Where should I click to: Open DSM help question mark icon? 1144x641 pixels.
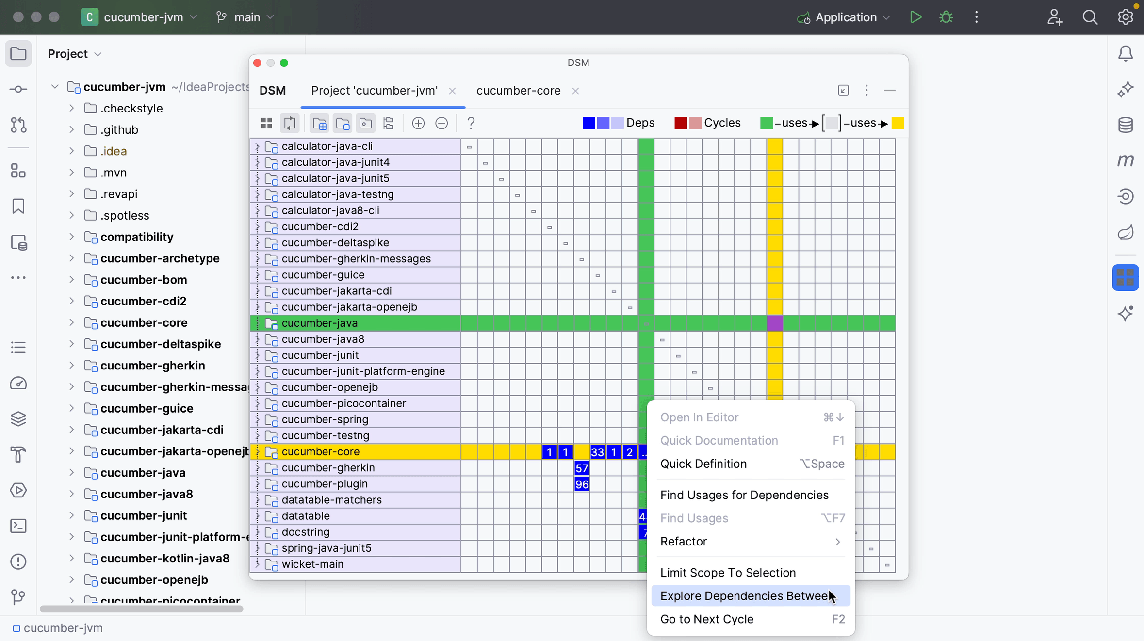471,123
